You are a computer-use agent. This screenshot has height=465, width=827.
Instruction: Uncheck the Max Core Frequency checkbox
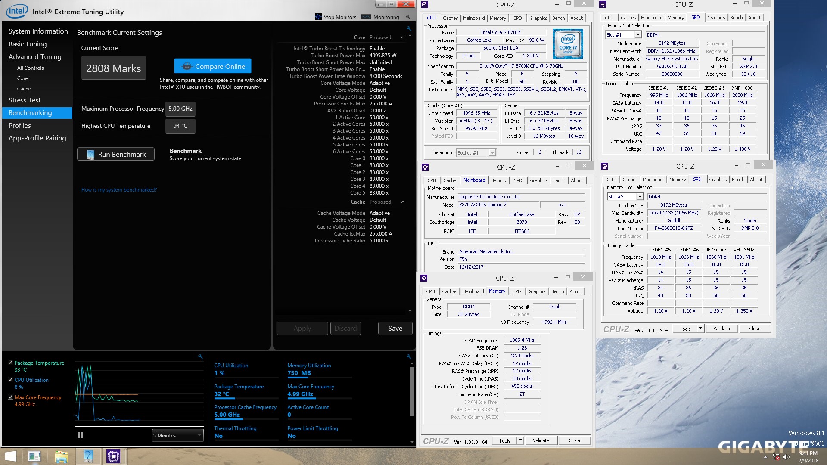click(x=10, y=397)
